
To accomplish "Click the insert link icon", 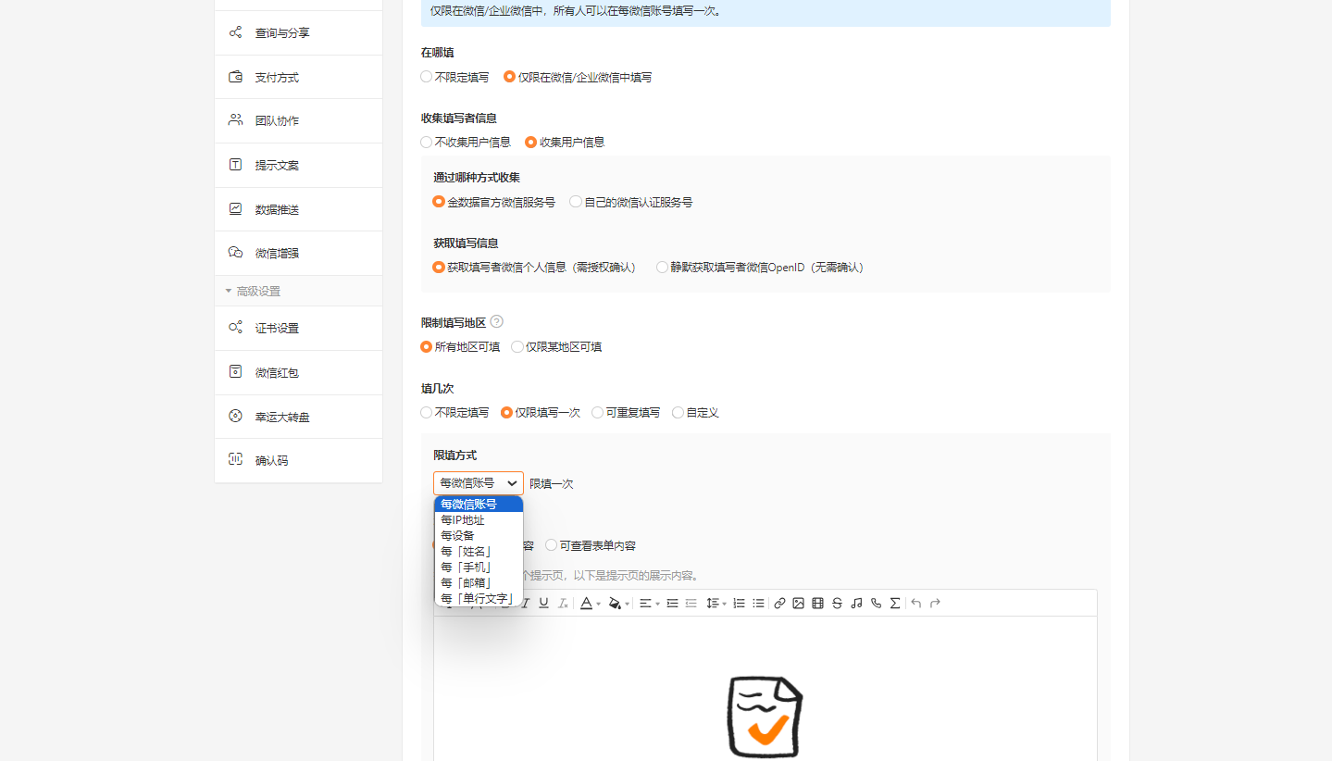I will pos(779,603).
